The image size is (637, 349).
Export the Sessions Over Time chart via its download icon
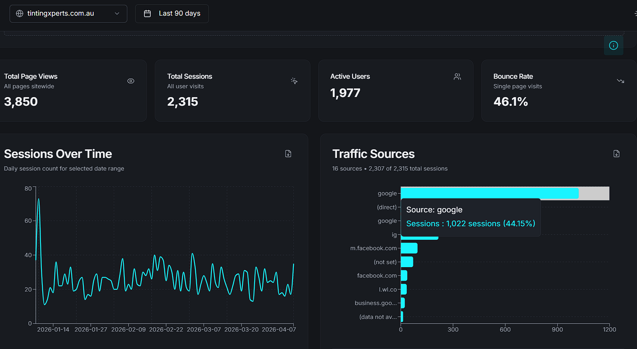tap(288, 154)
